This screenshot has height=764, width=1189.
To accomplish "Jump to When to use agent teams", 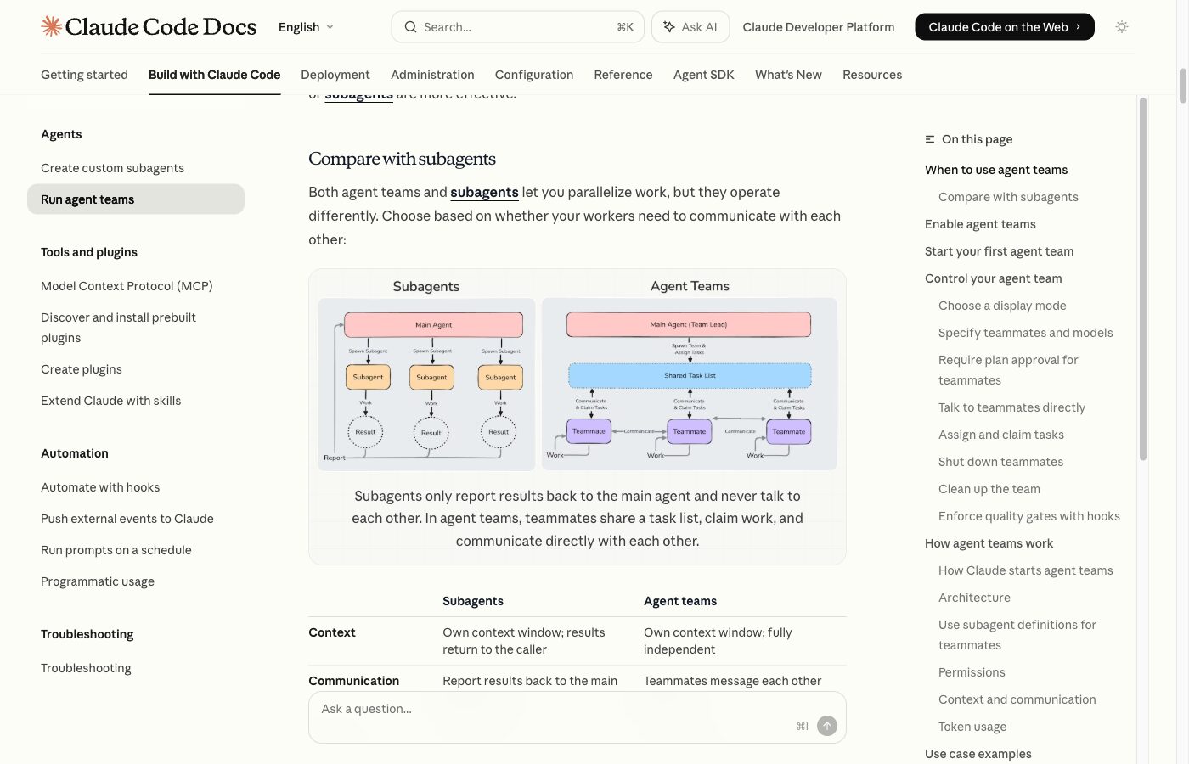I will (996, 170).
